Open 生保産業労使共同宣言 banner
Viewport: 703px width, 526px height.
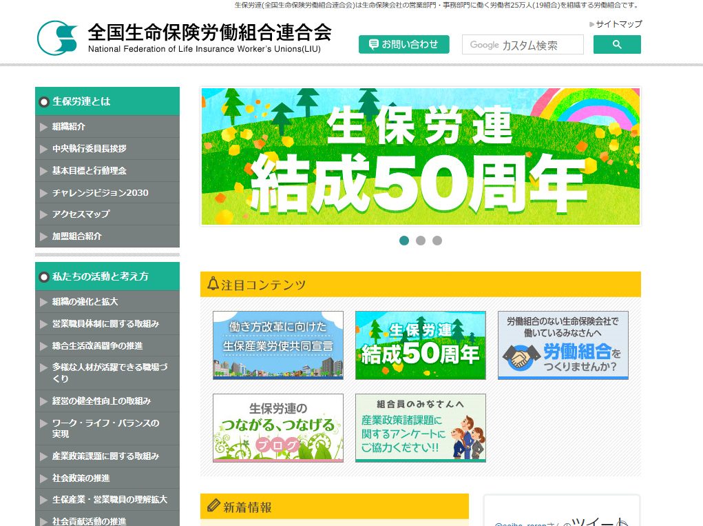[278, 345]
